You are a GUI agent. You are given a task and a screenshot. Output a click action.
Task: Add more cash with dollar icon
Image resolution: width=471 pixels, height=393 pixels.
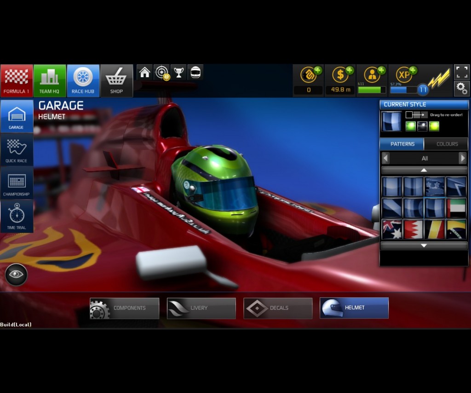tap(340, 75)
